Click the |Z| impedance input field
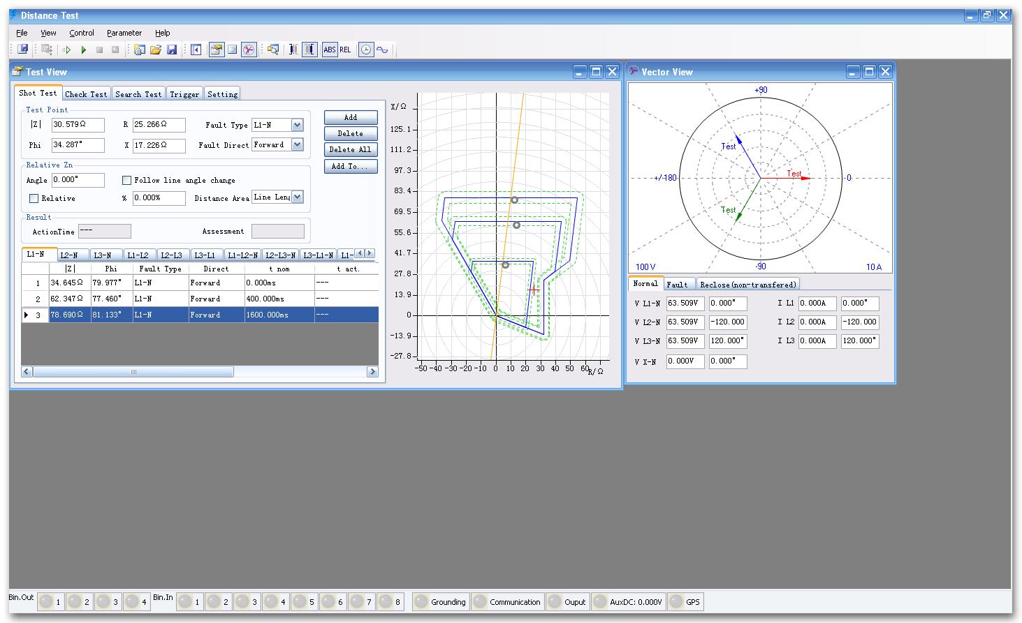The height and width of the screenshot is (623, 1022). point(78,125)
